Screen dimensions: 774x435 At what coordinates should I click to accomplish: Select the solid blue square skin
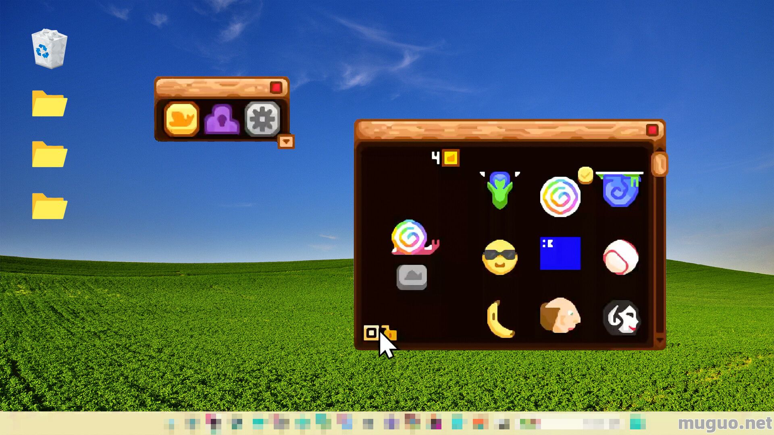point(560,253)
